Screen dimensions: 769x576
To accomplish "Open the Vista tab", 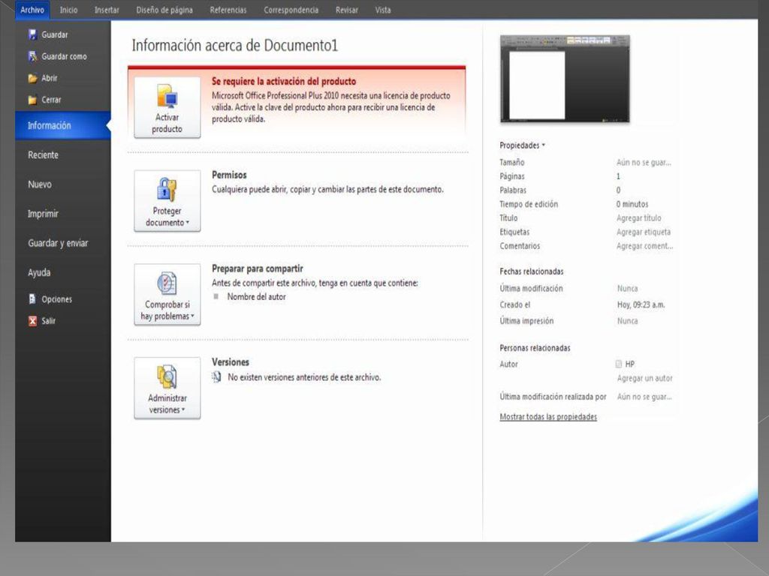I will coord(383,10).
